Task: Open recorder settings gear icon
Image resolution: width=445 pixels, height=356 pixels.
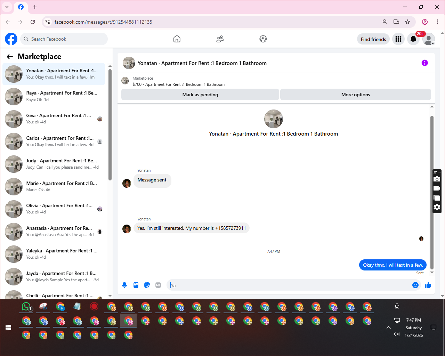Action: (437, 207)
